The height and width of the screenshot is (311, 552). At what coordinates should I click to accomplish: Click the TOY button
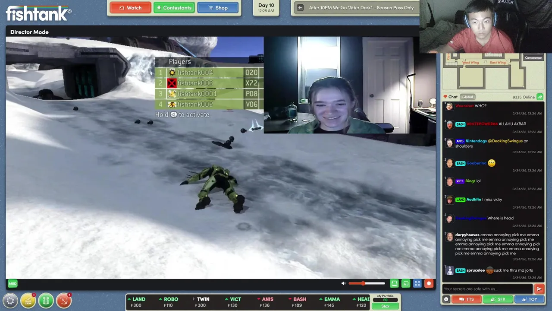click(x=529, y=299)
